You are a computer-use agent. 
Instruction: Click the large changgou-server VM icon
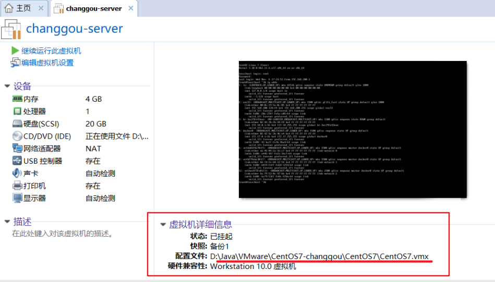tap(11, 29)
